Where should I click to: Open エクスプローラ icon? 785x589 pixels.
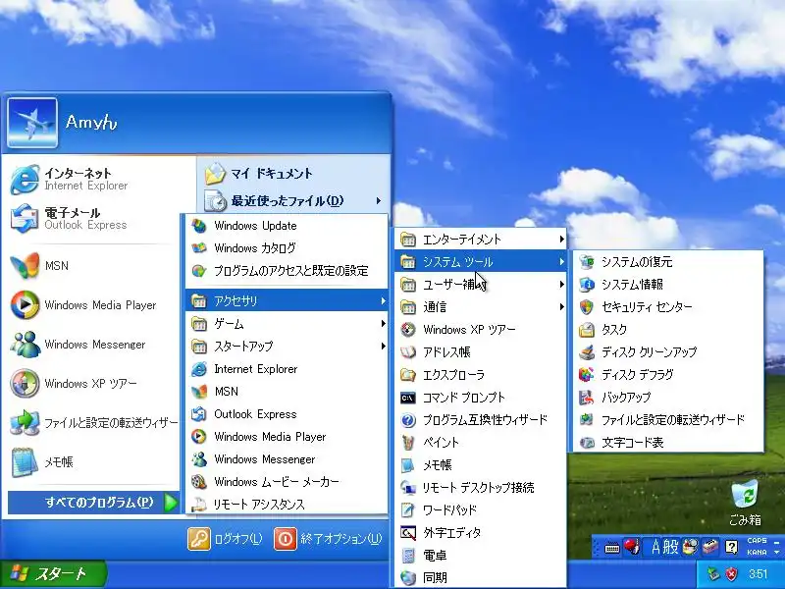[x=408, y=375]
